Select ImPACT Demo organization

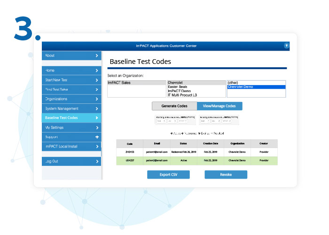point(196,91)
